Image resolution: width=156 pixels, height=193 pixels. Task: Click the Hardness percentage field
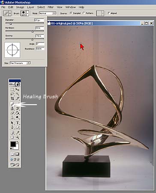pos(40,28)
